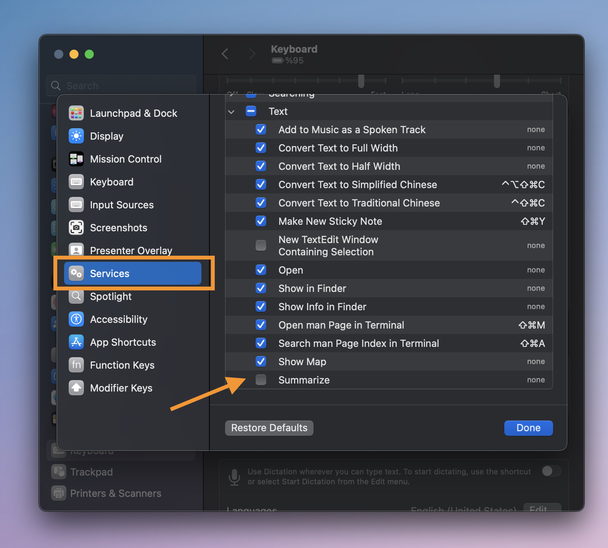
Task: Choose the Keyboard shortcuts category icon
Action: [76, 182]
